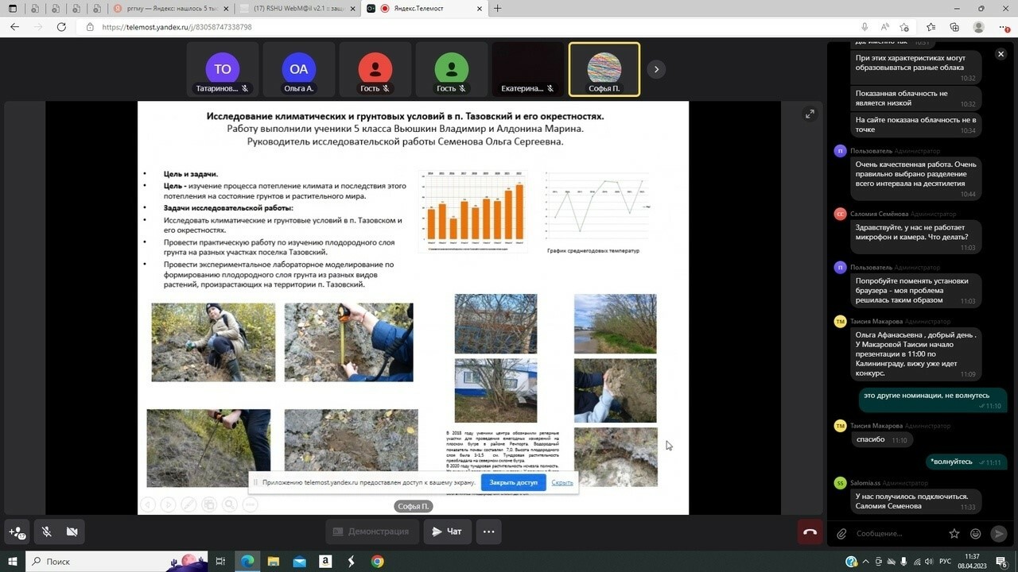Reload the page
Image resolution: width=1018 pixels, height=572 pixels.
tap(61, 27)
